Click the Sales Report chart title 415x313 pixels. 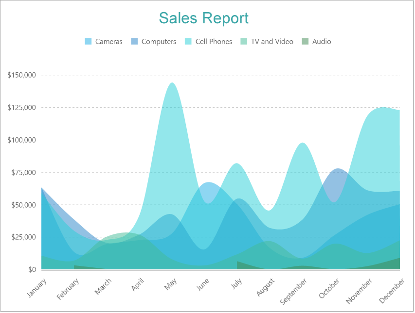pos(203,18)
